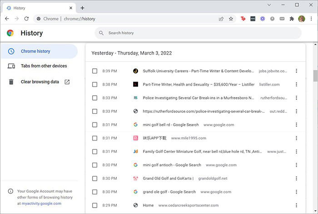Click the Search history field
Screen dimensions: 318x214
200,33
